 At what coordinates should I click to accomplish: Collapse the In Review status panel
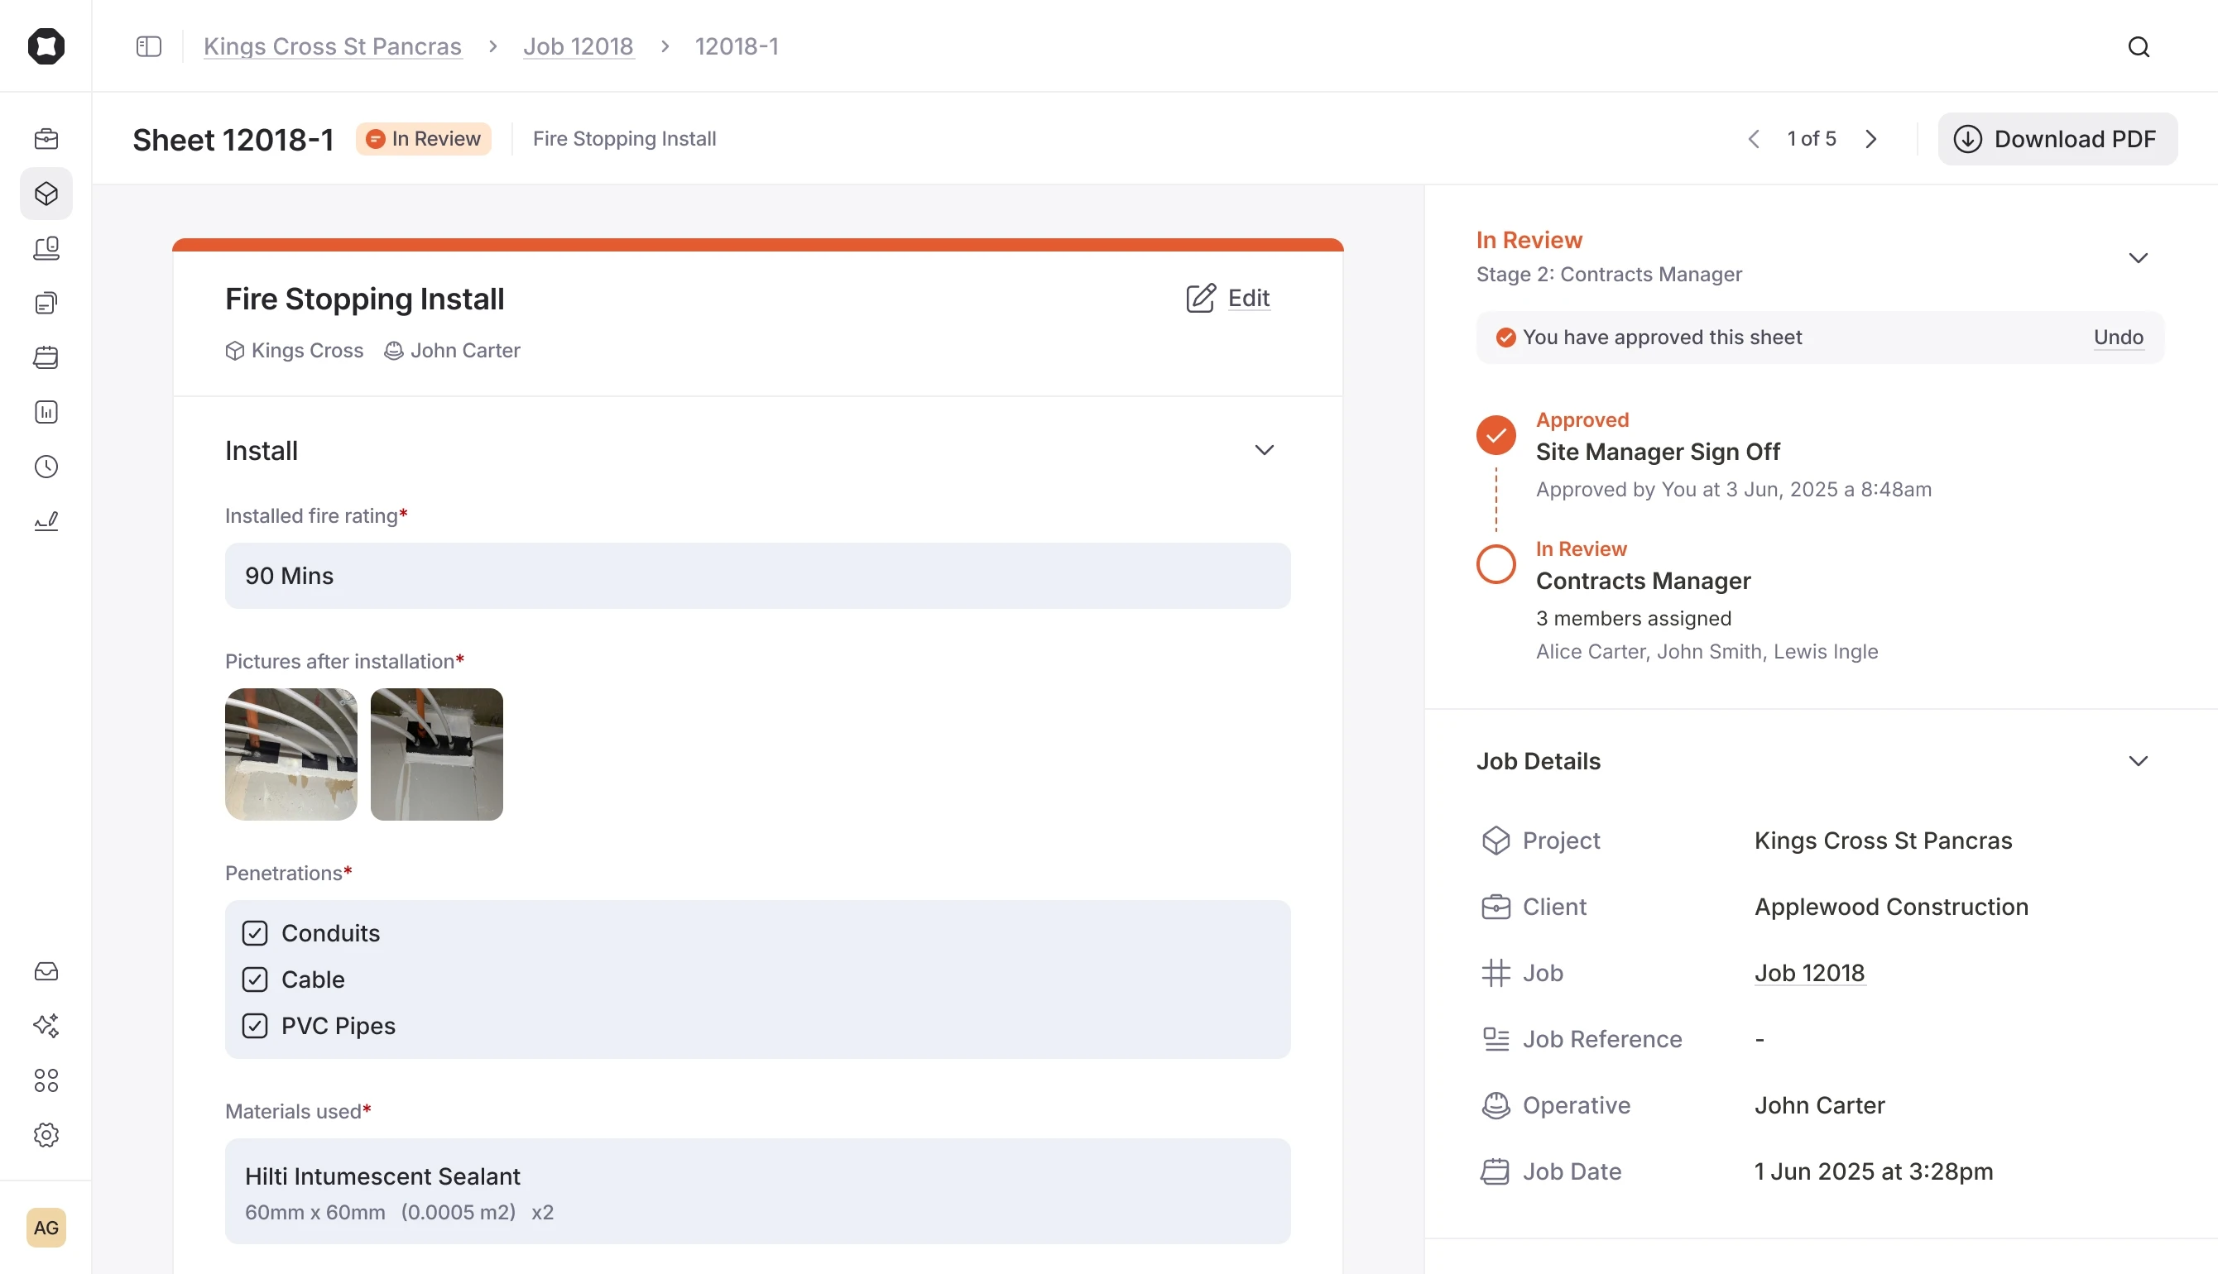[2138, 258]
